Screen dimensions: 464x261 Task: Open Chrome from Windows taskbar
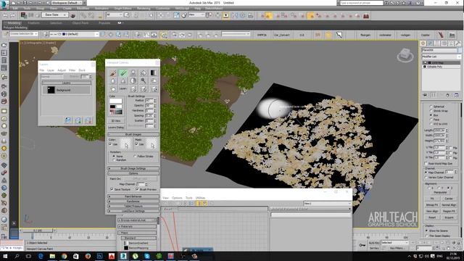click(65, 256)
